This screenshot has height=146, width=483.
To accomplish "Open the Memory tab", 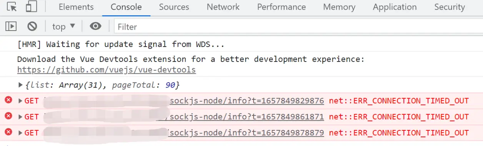I will [x=339, y=7].
